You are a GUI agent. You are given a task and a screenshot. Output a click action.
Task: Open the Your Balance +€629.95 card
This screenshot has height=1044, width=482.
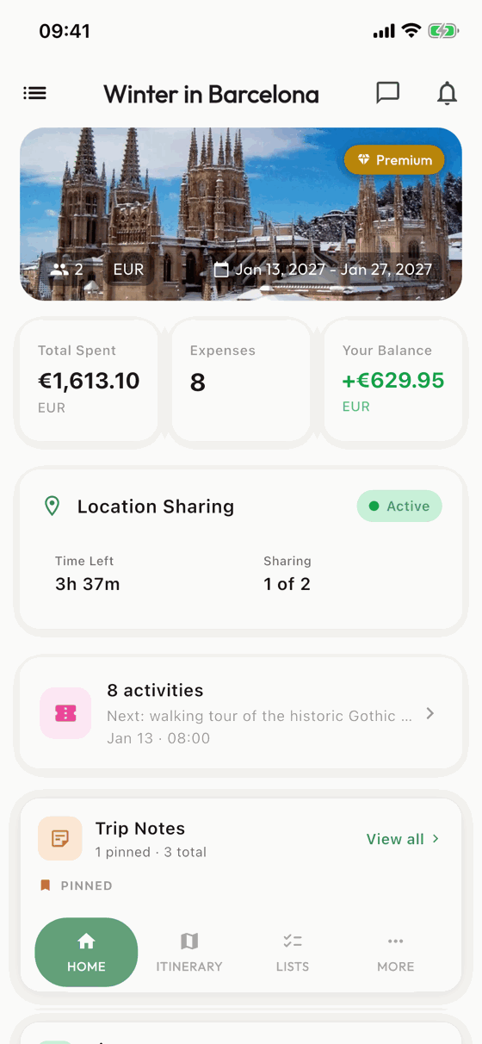pos(393,382)
